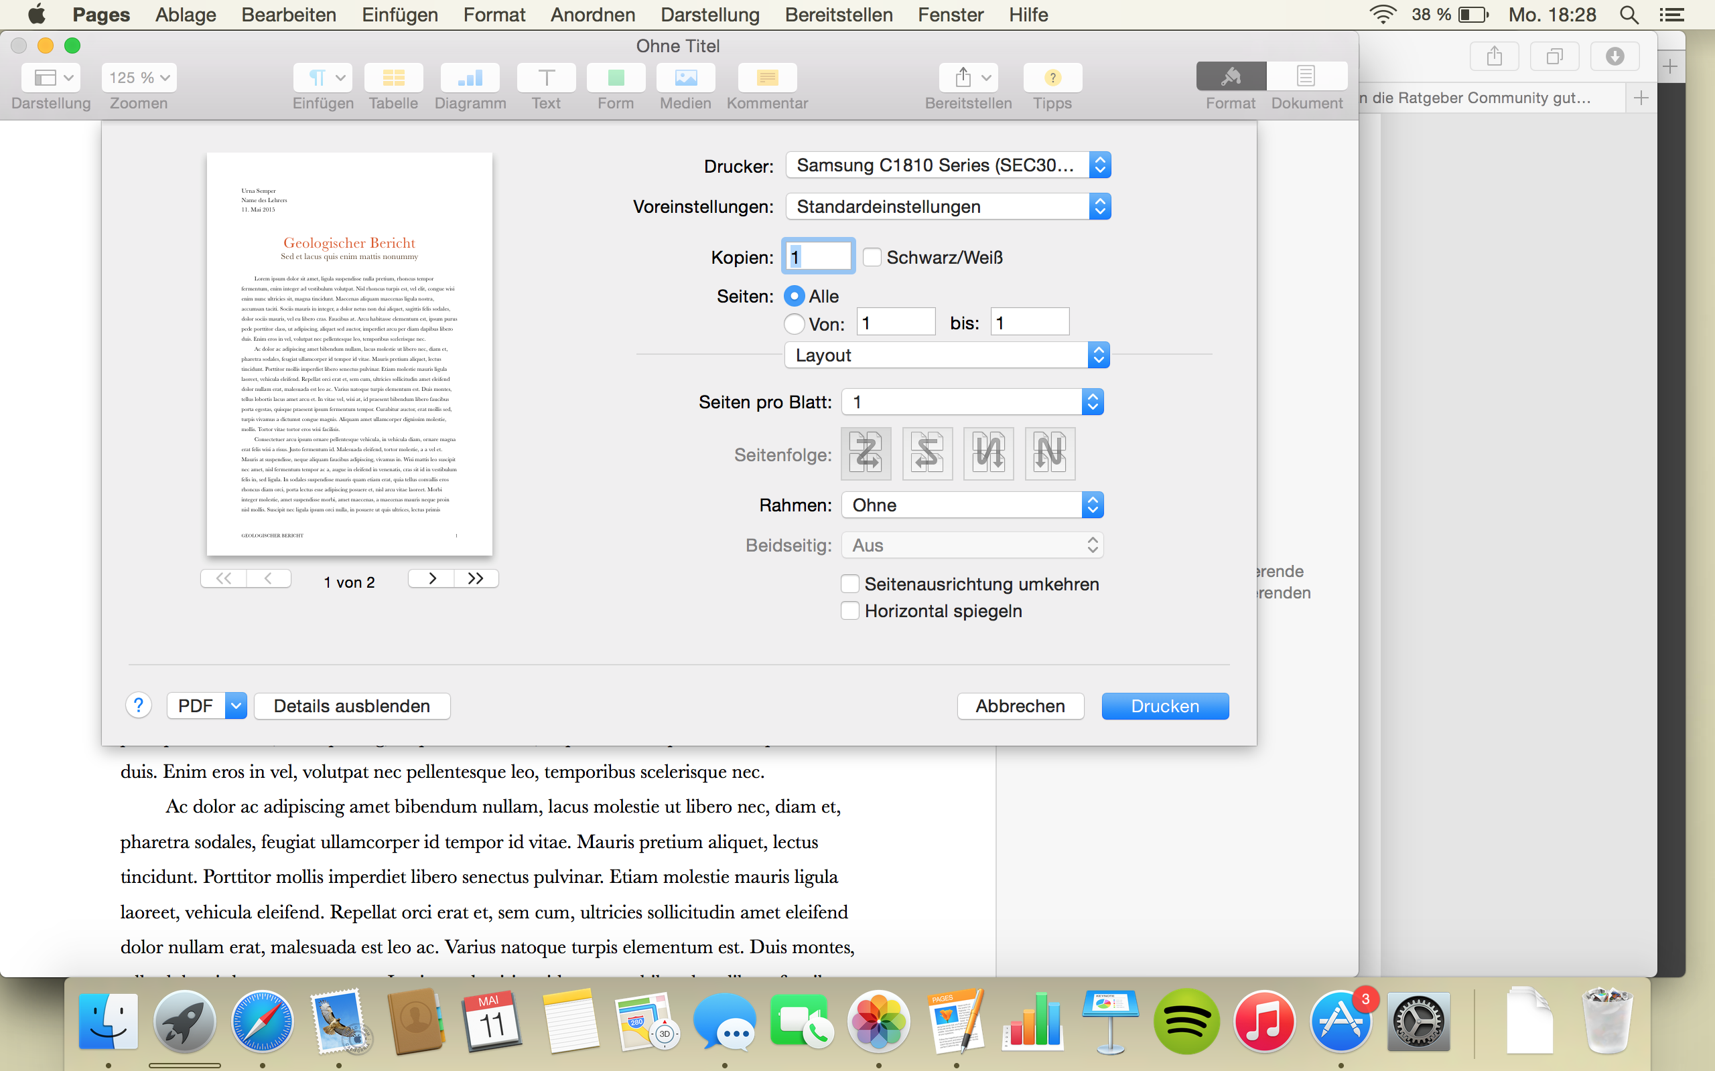The width and height of the screenshot is (1715, 1071).
Task: Open the Ablage menu
Action: [184, 14]
